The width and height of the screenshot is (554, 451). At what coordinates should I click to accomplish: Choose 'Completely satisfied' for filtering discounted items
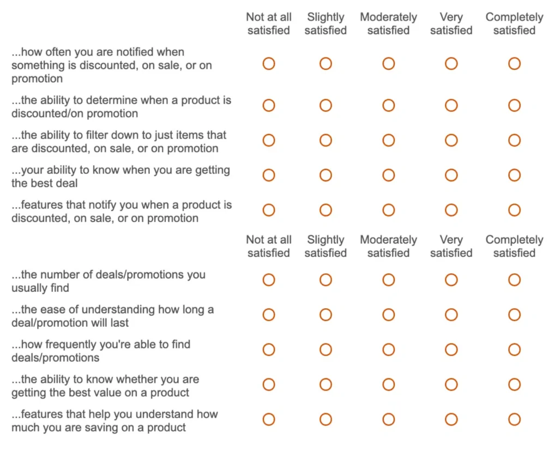tap(514, 140)
